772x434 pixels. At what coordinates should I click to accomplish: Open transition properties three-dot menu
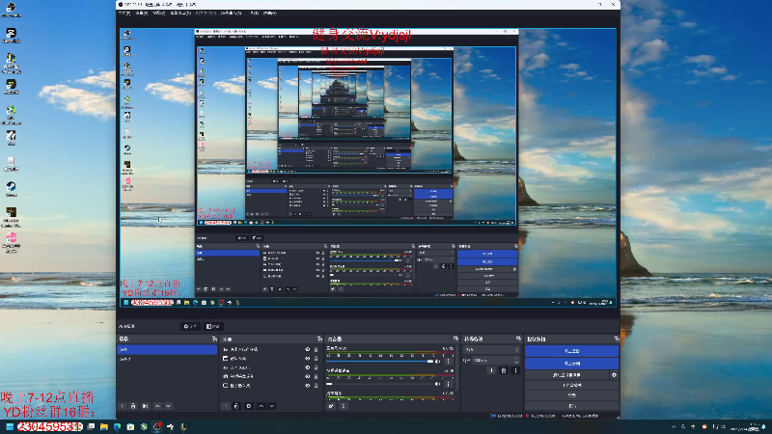tap(515, 370)
